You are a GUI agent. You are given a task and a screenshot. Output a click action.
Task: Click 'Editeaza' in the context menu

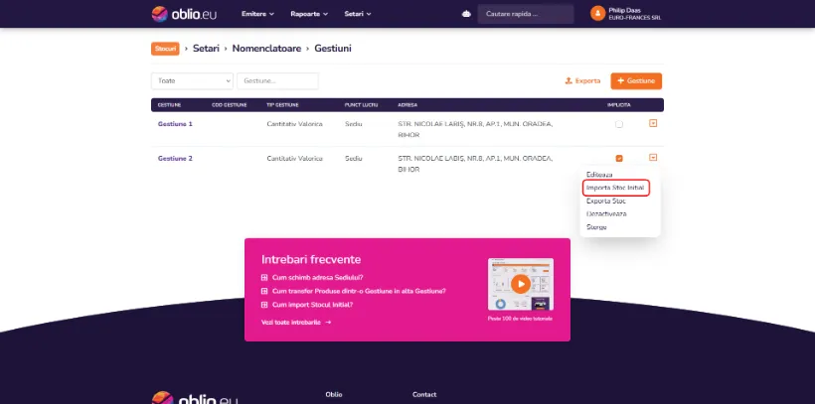coord(600,175)
